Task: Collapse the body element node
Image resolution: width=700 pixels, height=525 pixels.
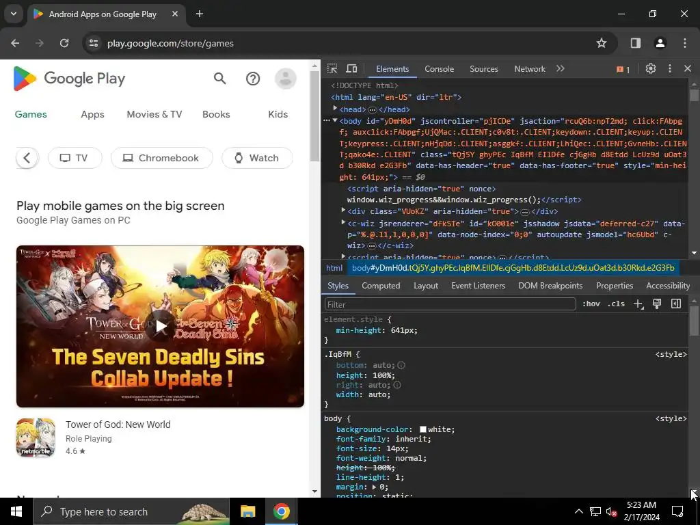Action: point(335,120)
